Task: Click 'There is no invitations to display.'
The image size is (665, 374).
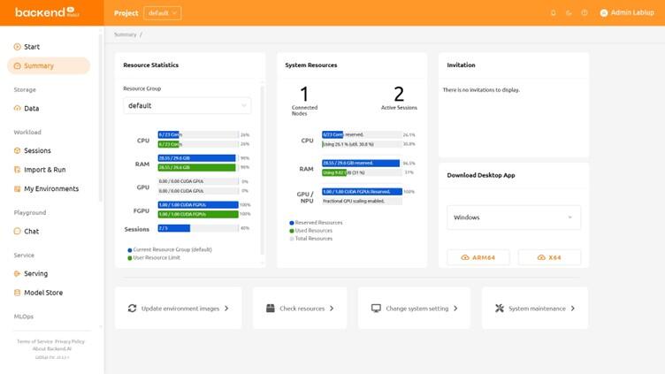Action: point(481,90)
